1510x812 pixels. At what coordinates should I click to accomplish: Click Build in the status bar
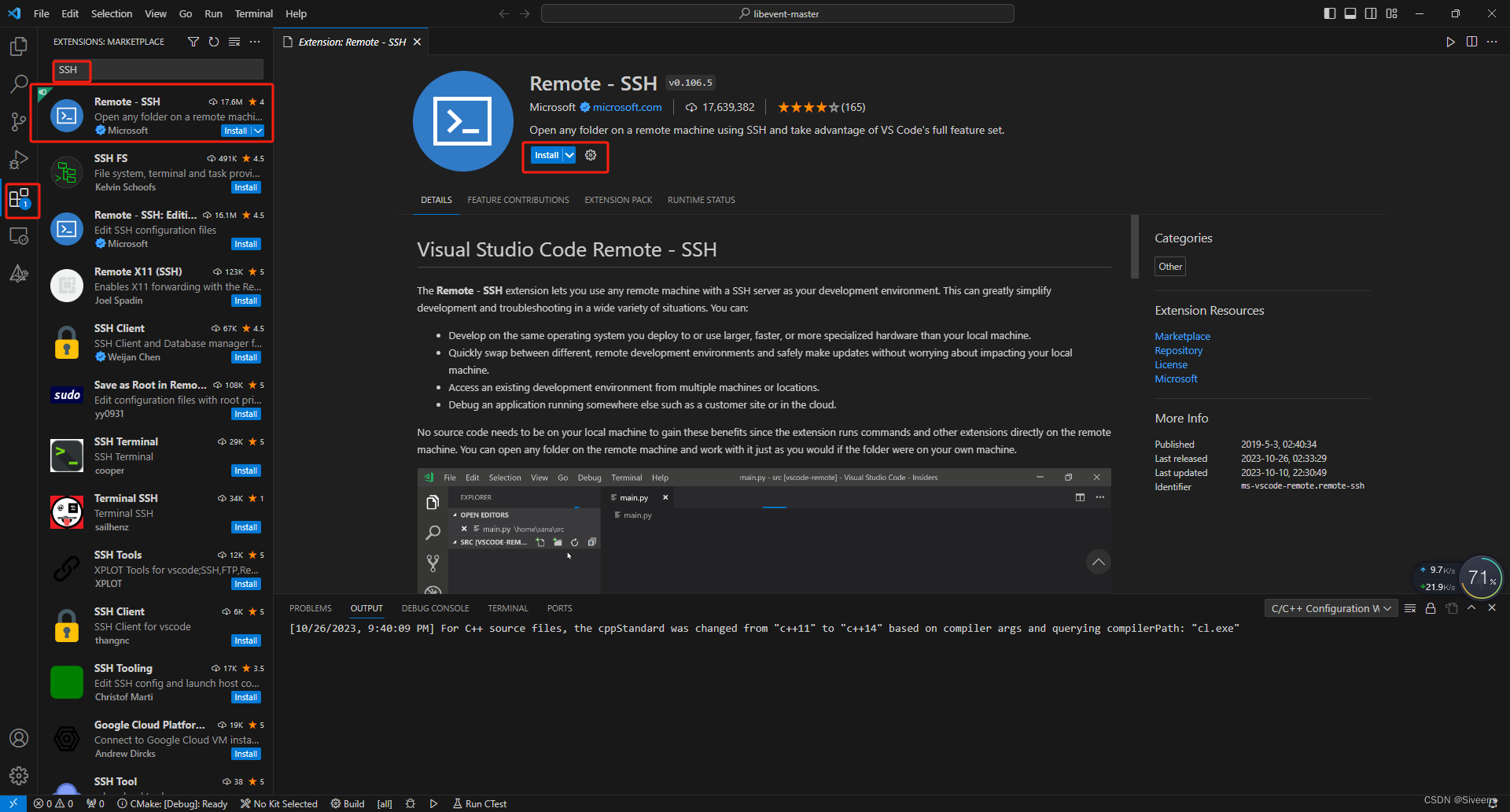tap(348, 803)
